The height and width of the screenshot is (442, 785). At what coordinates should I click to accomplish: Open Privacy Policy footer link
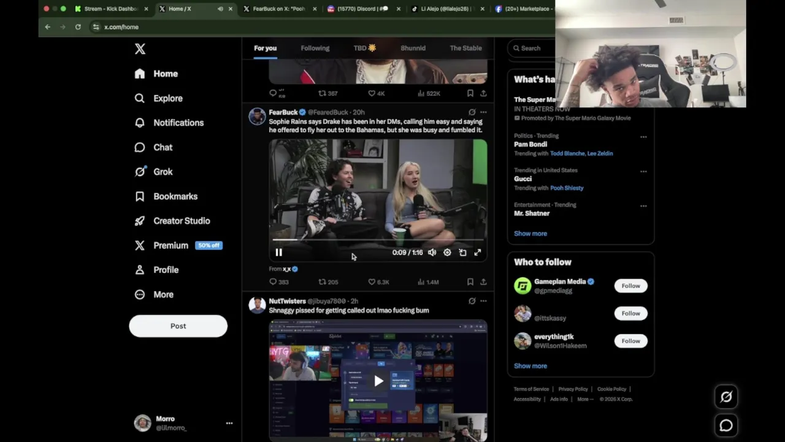pyautogui.click(x=573, y=389)
